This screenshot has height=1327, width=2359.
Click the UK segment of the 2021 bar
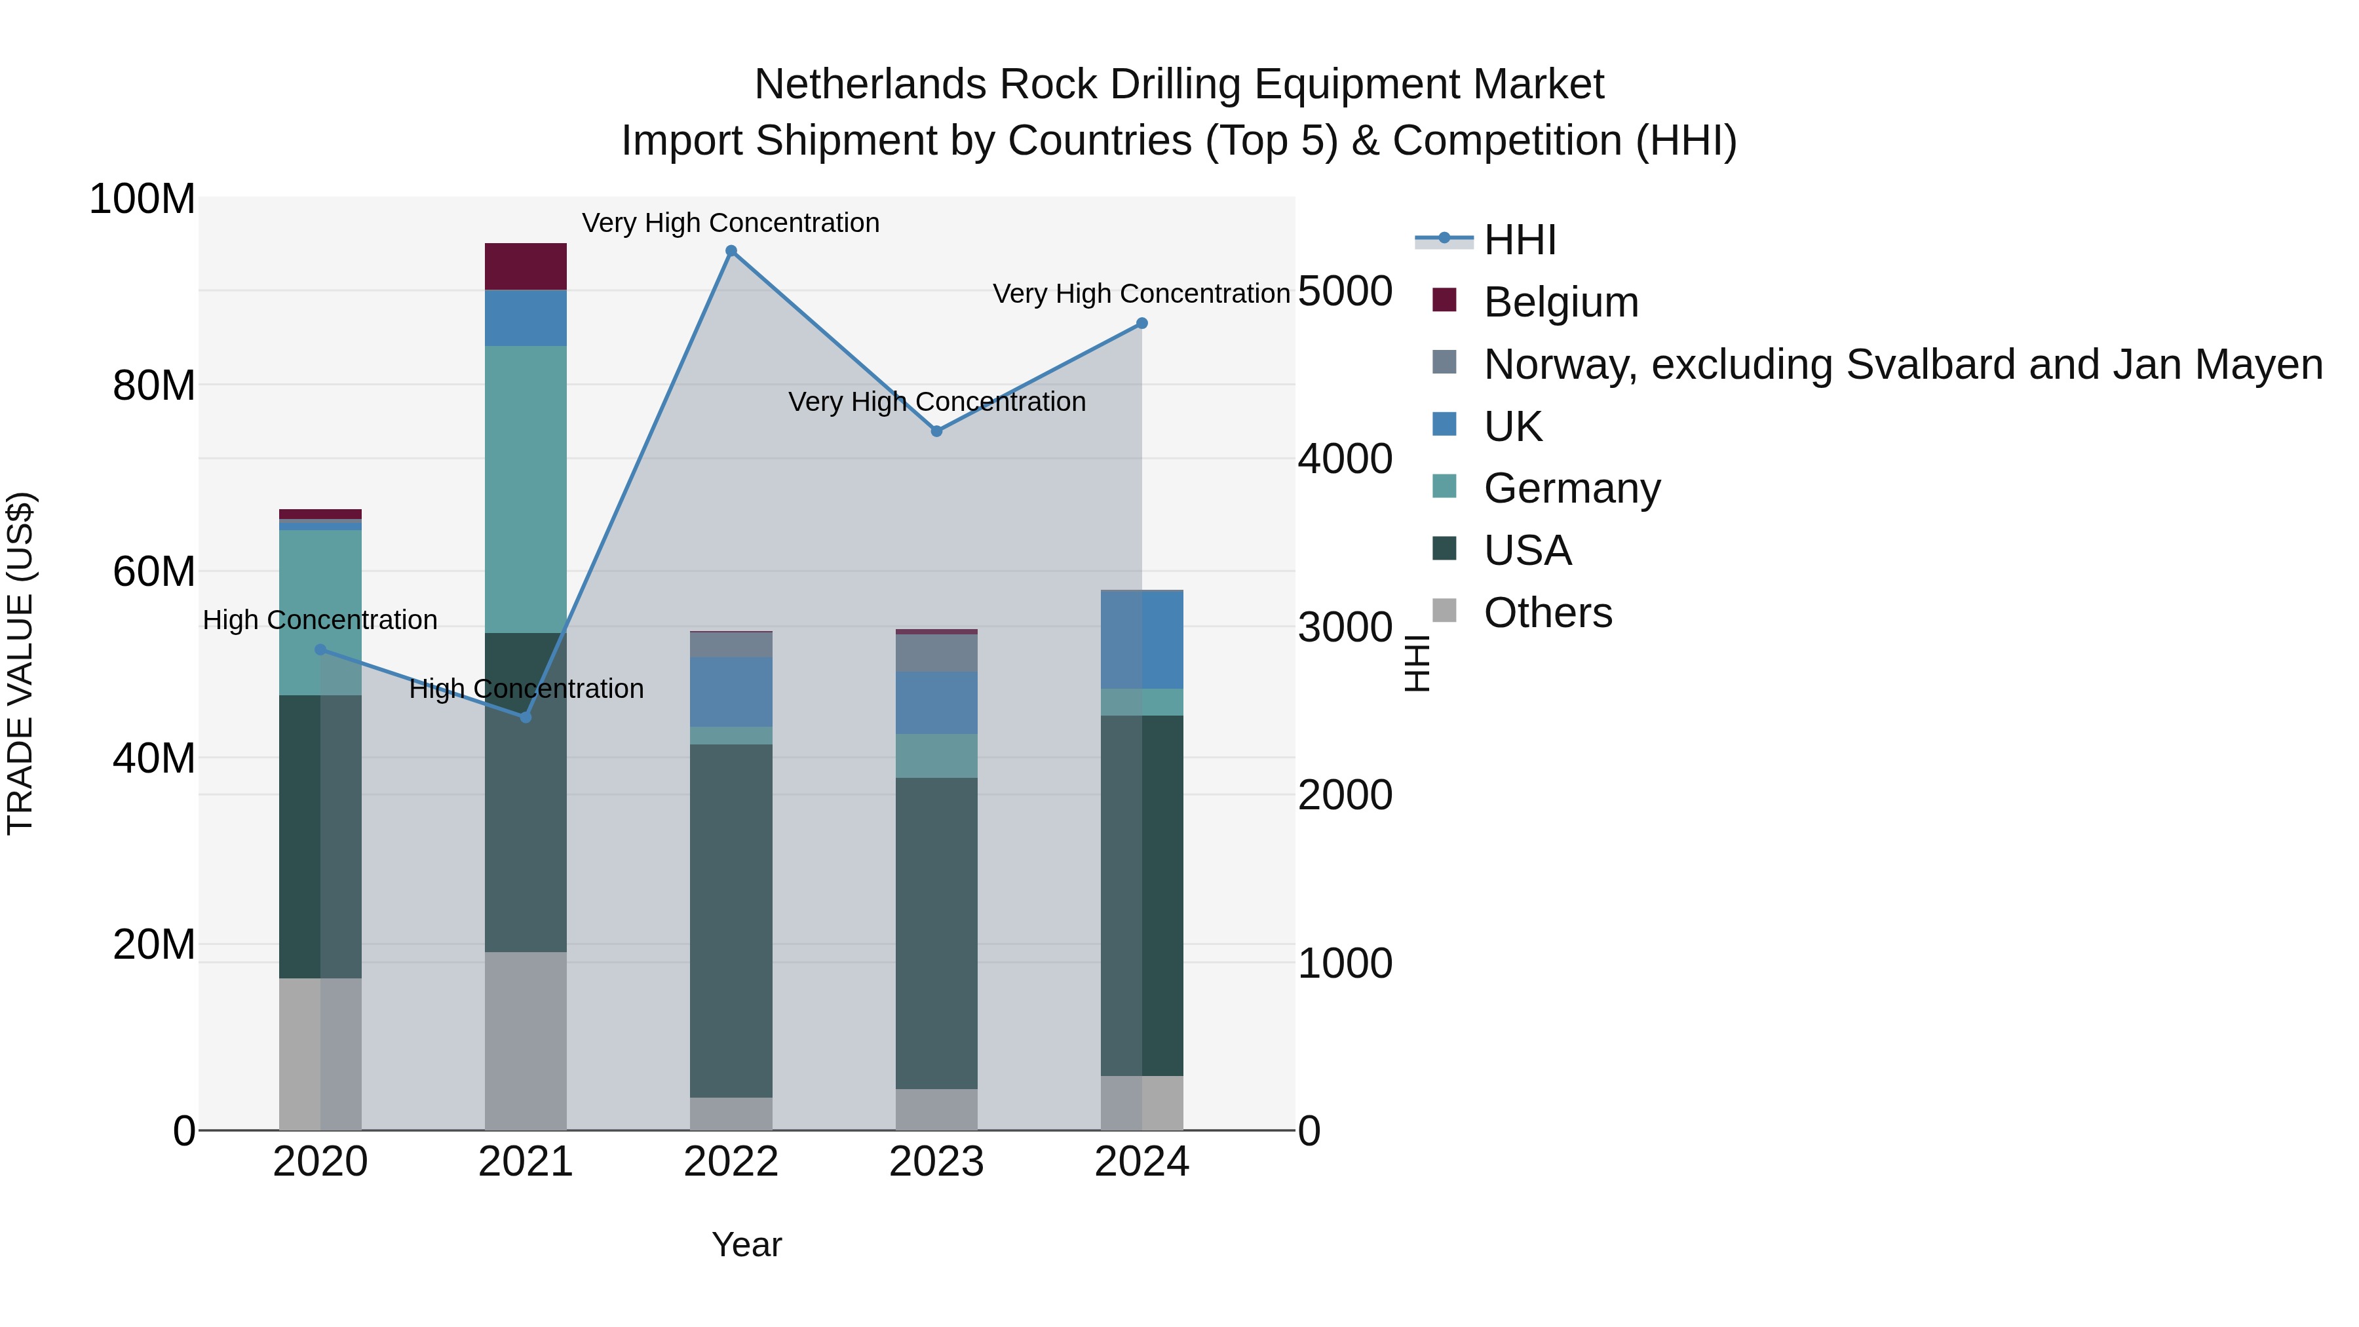[x=526, y=318]
